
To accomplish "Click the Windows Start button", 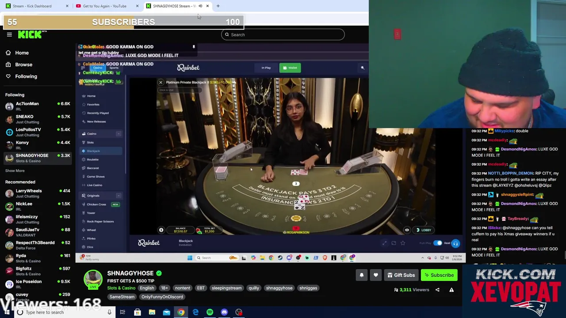I will pyautogui.click(x=8, y=312).
